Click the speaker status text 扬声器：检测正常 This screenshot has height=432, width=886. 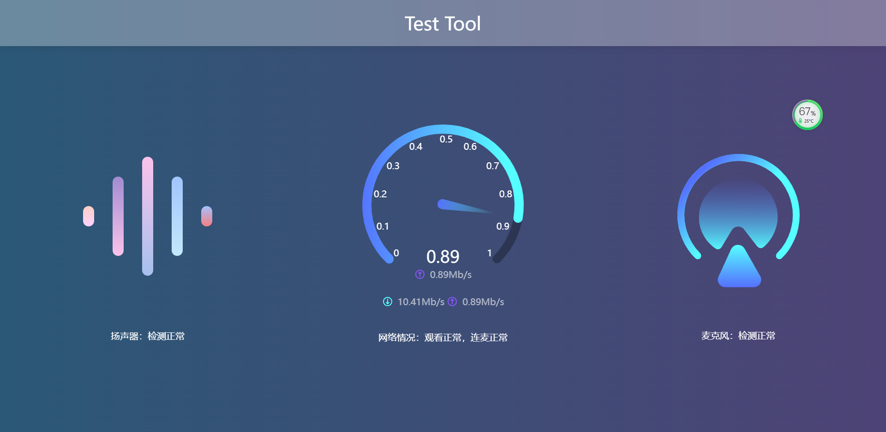click(148, 336)
